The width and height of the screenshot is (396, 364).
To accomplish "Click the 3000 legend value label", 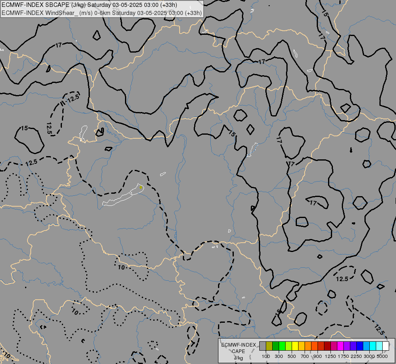I will [x=369, y=356].
